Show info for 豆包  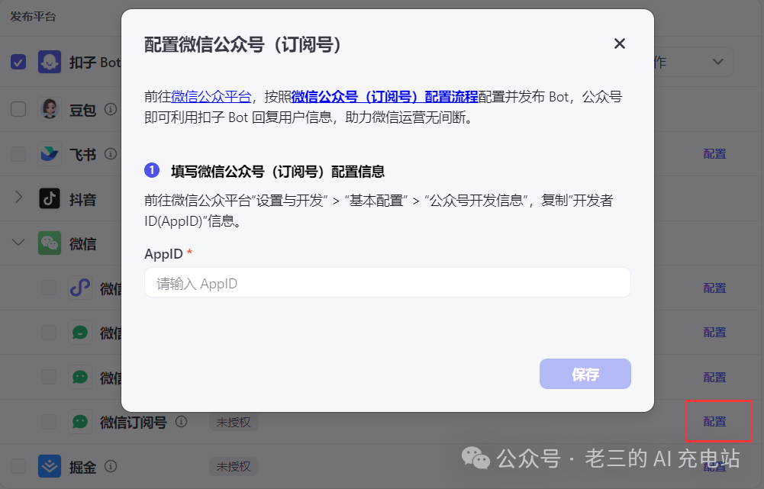point(111,109)
